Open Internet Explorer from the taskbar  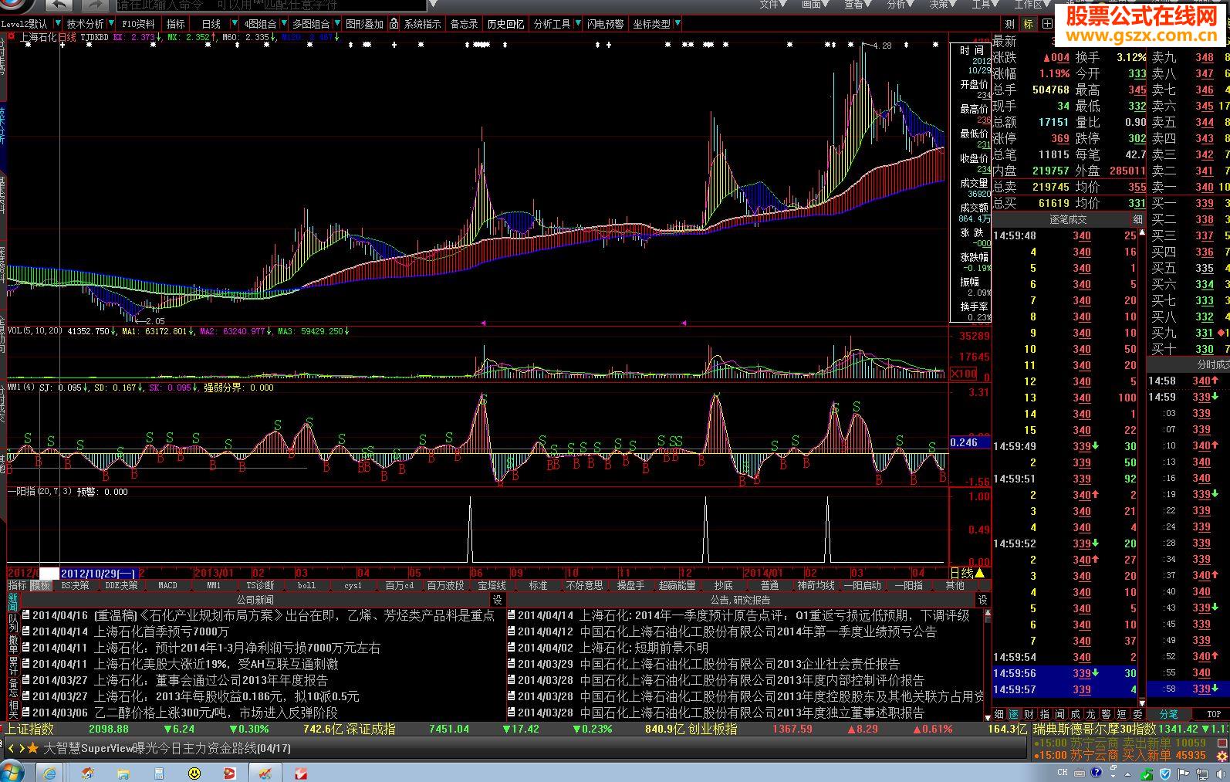(x=49, y=772)
